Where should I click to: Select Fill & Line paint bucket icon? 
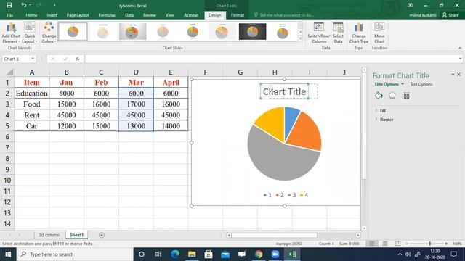point(379,95)
